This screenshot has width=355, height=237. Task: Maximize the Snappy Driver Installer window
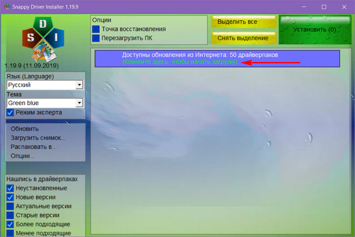coord(324,7)
